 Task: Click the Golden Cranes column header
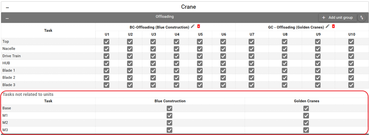pos(306,101)
